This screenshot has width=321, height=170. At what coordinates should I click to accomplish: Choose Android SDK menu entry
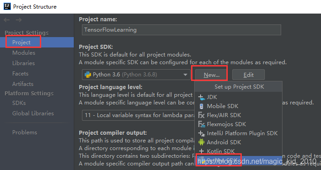[x=238, y=142]
